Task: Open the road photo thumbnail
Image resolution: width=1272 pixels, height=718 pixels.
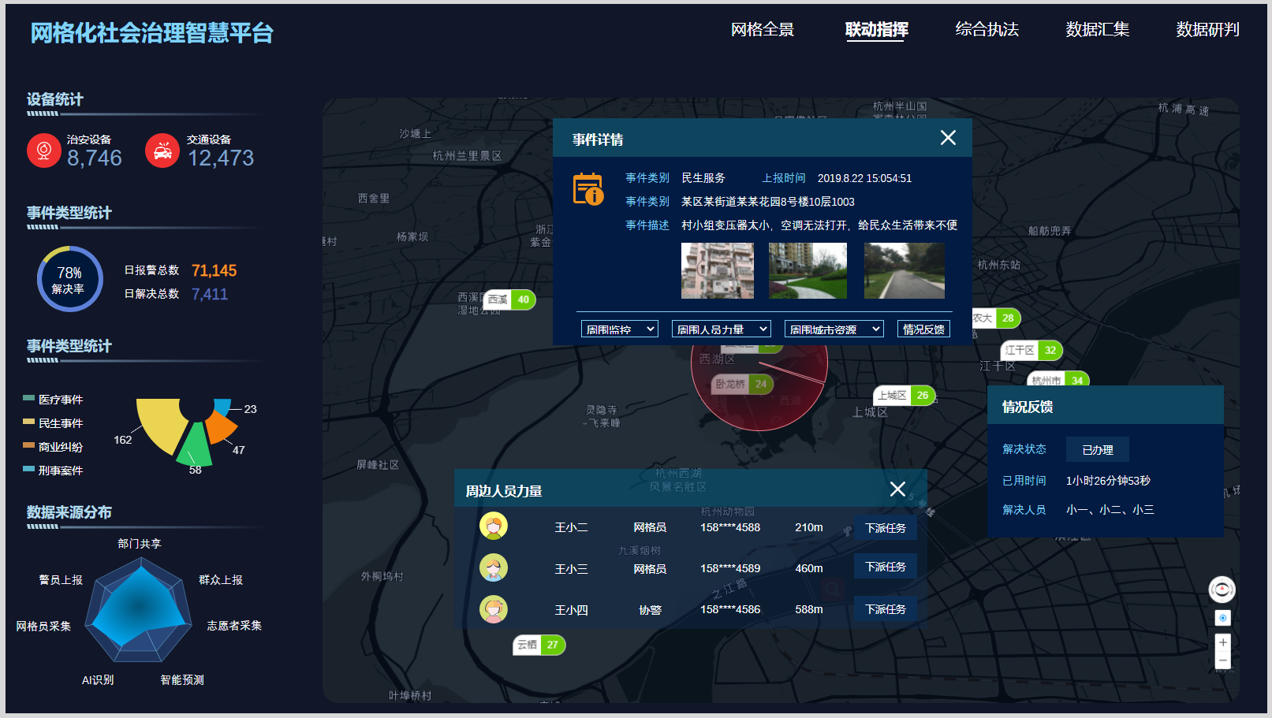Action: click(x=904, y=270)
